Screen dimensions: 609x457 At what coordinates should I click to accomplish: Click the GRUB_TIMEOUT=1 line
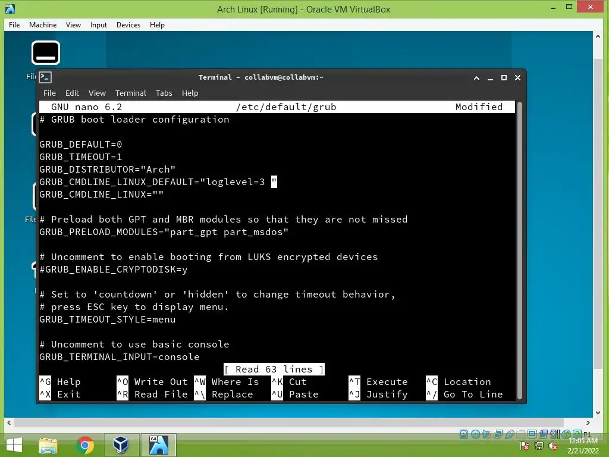(81, 157)
